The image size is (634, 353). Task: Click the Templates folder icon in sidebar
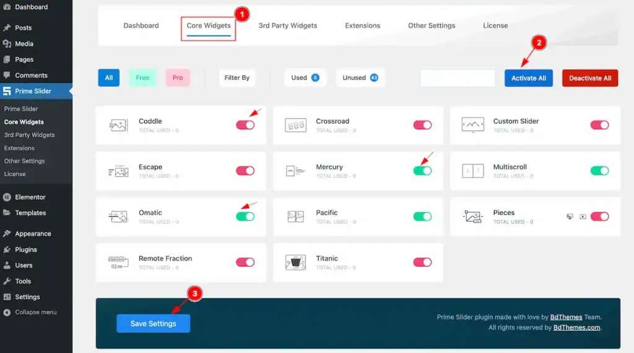pos(7,213)
